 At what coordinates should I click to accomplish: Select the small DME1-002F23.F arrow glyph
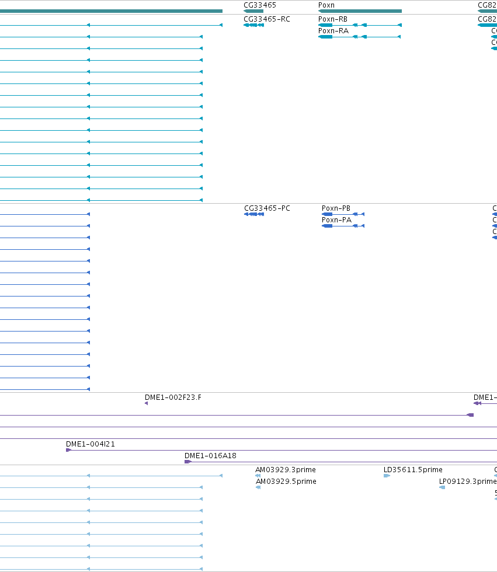click(147, 403)
